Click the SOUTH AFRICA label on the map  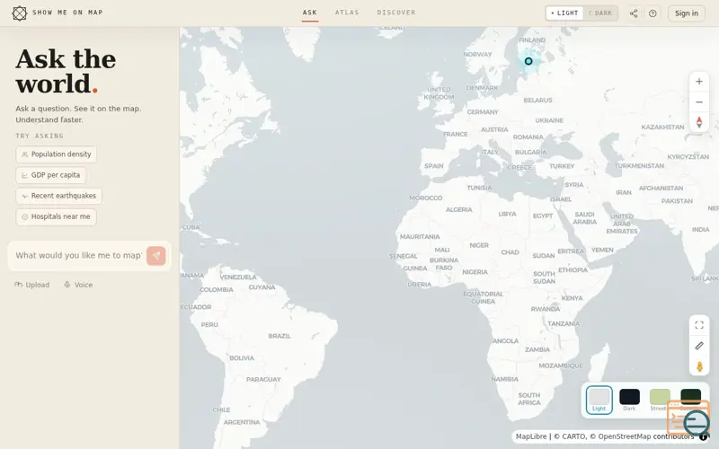coord(529,399)
